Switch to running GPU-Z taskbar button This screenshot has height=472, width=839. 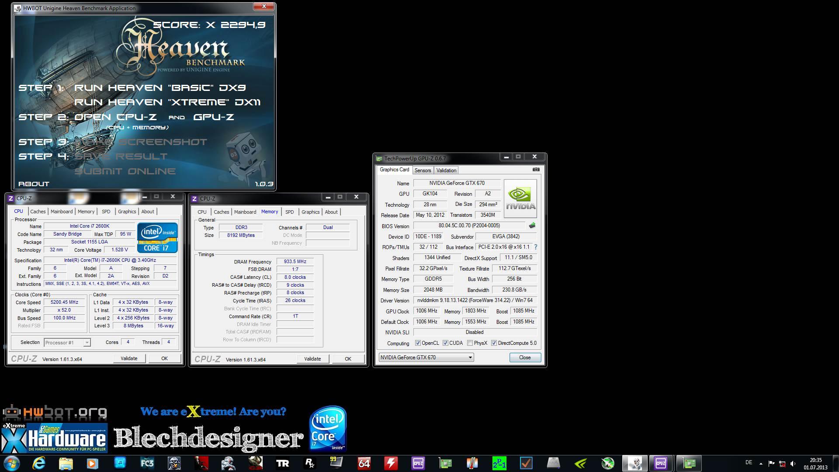point(689,463)
